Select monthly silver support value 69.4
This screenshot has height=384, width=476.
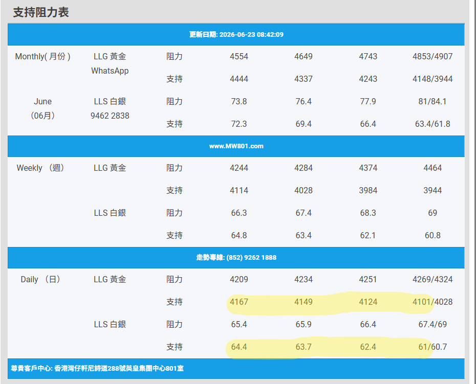[x=304, y=124]
